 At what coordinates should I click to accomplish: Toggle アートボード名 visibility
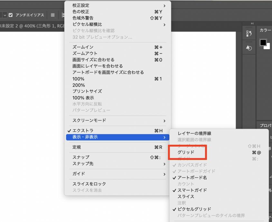coord(219,178)
